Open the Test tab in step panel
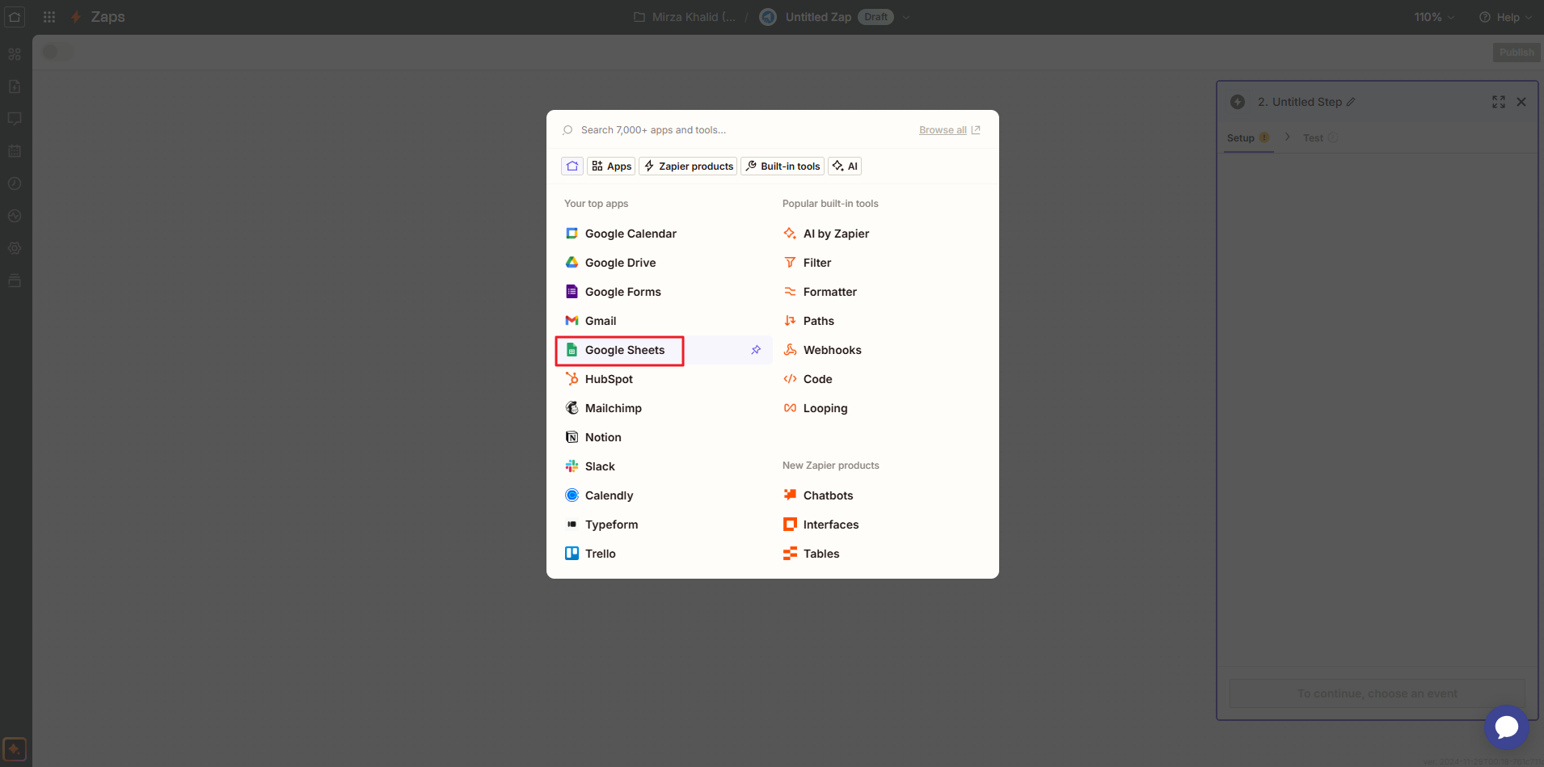Screen dimensions: 1544x767 [1313, 138]
